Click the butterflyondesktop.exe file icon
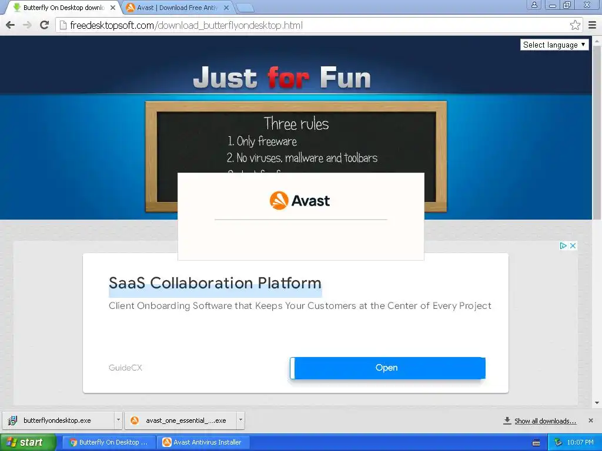602x451 pixels. coord(13,420)
